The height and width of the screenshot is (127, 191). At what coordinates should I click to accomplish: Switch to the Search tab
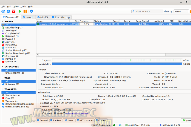(x=28, y=17)
